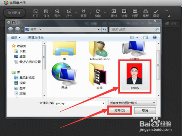Select the 裁剪 crop tool
The width and height of the screenshot is (182, 136).
[83, 13]
